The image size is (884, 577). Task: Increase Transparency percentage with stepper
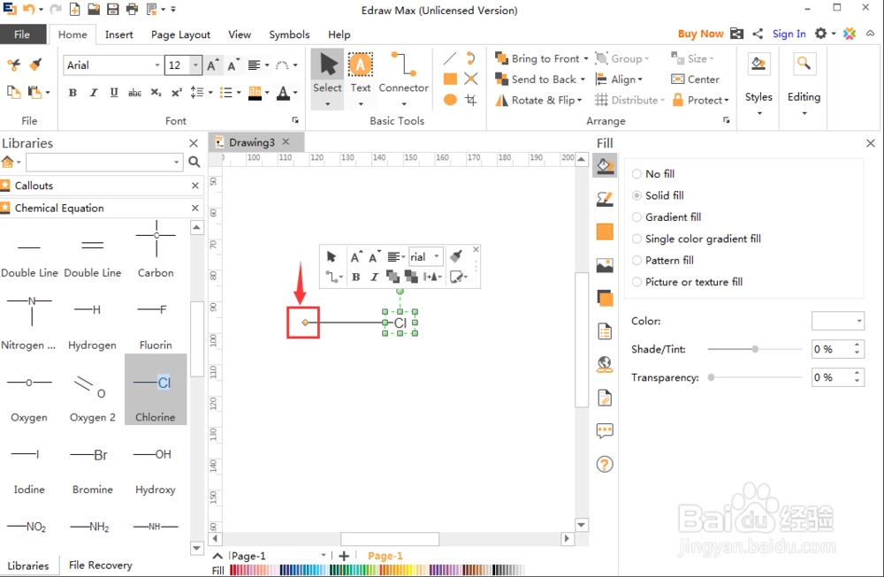pos(857,373)
